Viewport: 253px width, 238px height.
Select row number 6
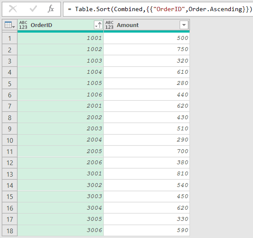10,95
